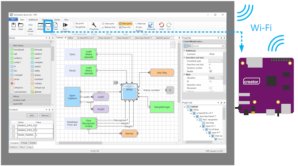
Task: Save the project with Save icon
Action: coord(14,26)
